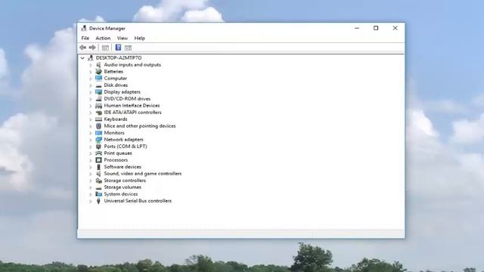Click the Storage volumes icon
The image size is (484, 272).
click(98, 187)
